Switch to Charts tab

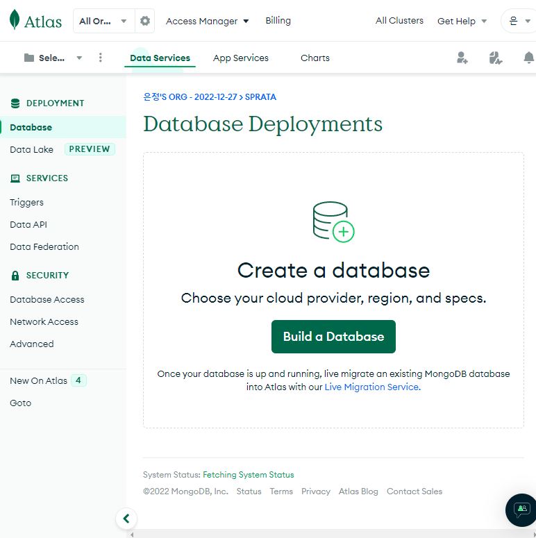click(x=315, y=58)
